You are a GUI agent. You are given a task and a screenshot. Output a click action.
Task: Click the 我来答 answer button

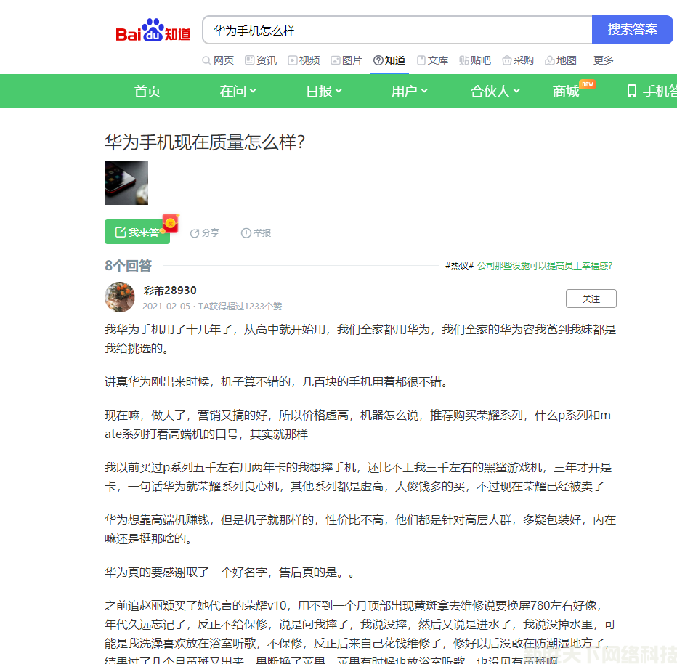click(x=137, y=232)
